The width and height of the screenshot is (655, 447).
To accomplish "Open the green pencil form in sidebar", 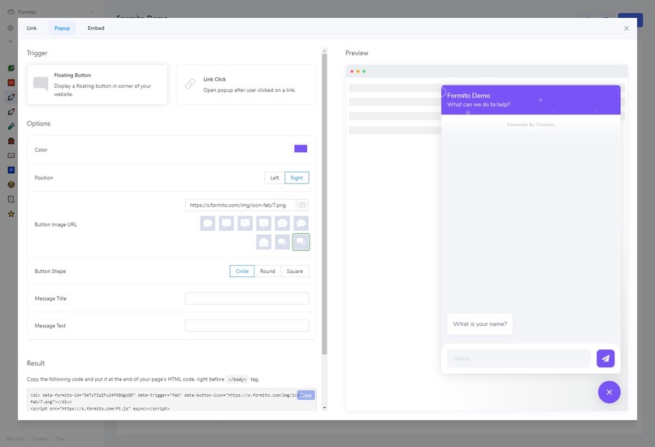I will [11, 126].
